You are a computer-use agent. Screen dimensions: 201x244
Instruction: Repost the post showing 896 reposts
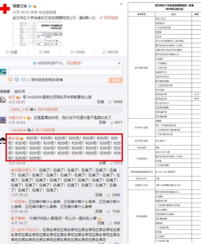(45, 52)
